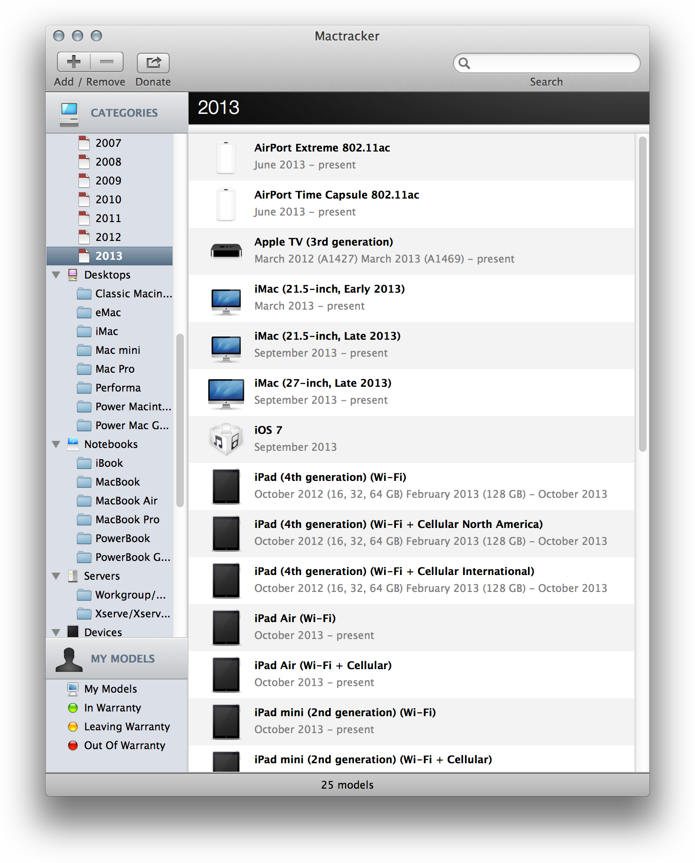The width and height of the screenshot is (695, 863).
Task: Click the magnifying glass search icon
Action: click(464, 63)
